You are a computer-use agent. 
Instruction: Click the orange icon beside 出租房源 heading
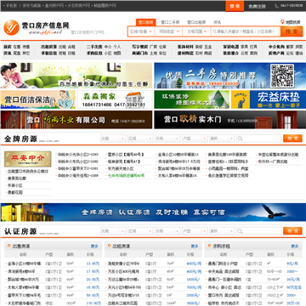109,246
